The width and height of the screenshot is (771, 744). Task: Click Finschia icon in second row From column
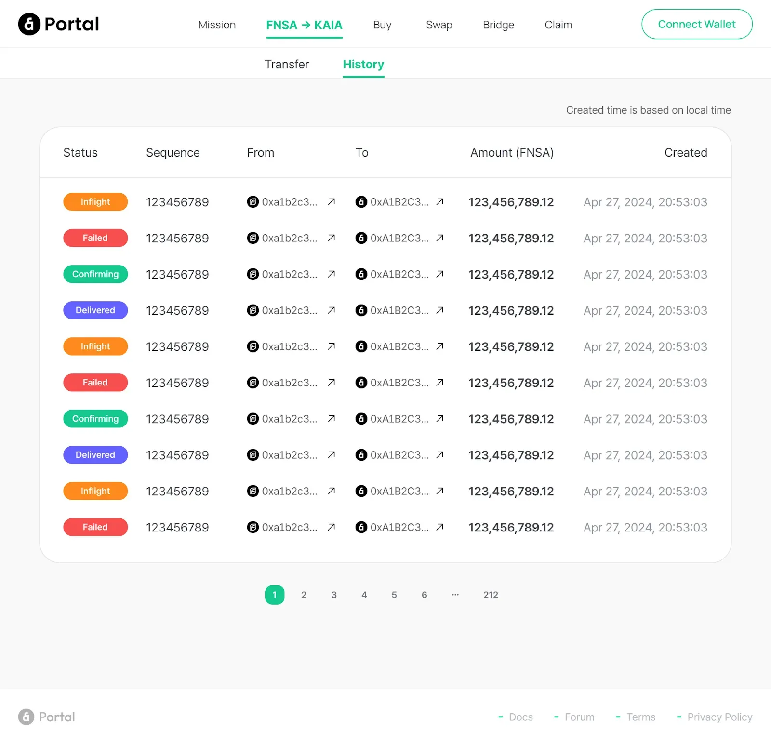pyautogui.click(x=253, y=238)
